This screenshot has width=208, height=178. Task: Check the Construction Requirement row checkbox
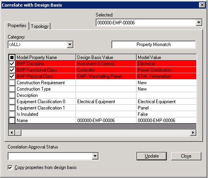pos(12,83)
